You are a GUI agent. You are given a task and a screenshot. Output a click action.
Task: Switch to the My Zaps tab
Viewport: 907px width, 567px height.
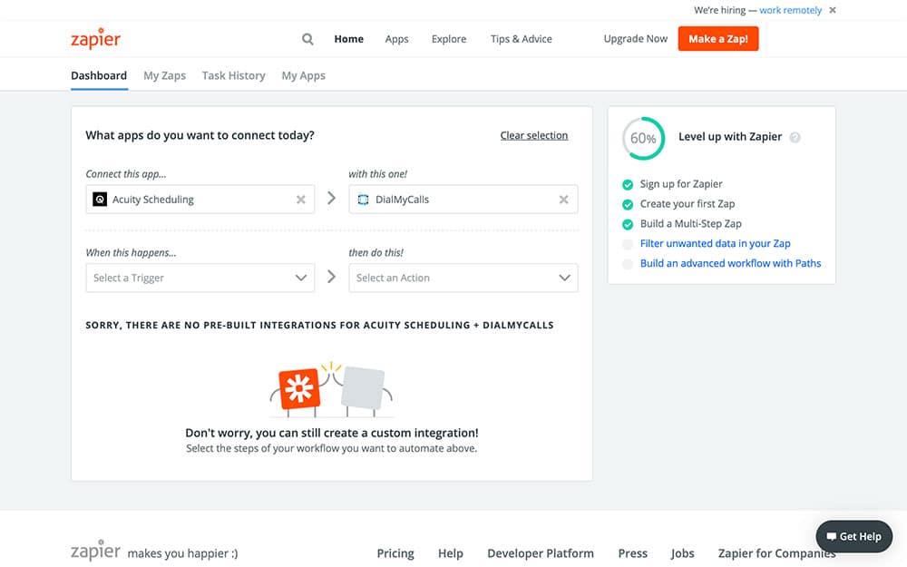164,75
